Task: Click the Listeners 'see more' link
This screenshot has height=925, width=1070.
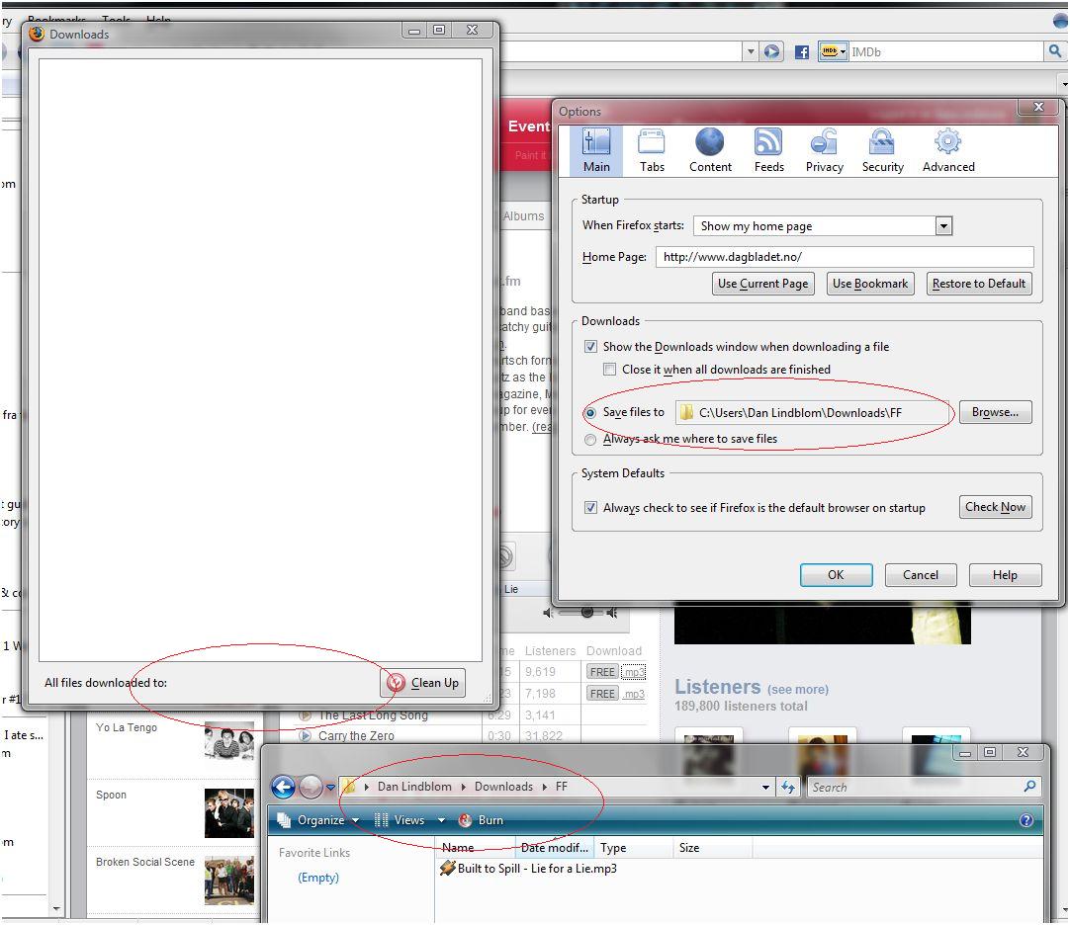Action: tap(798, 689)
